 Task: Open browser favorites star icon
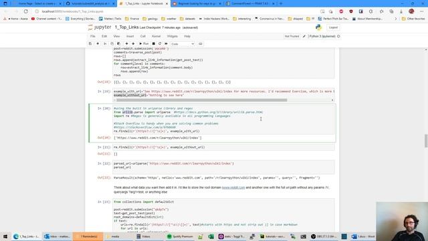pyautogui.click(x=381, y=11)
